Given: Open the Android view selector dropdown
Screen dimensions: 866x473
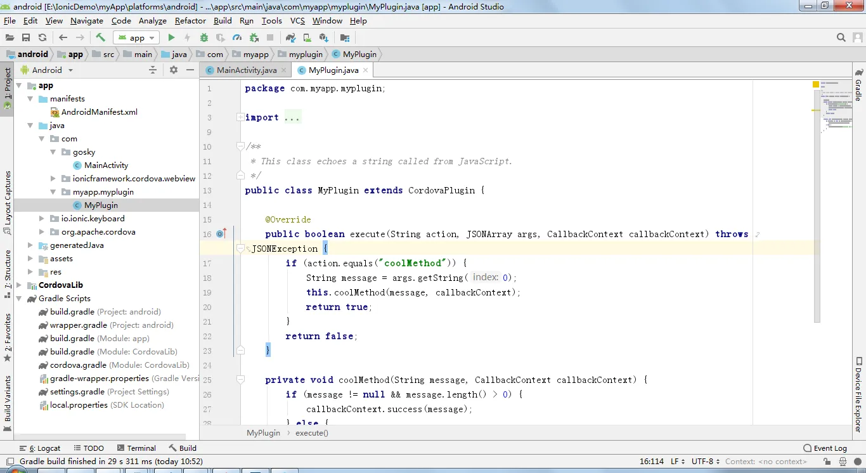Looking at the screenshot, I should click(47, 70).
